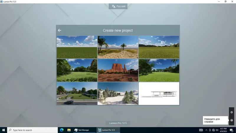The height and width of the screenshot is (133, 236).
Task: Close the Lumion Pro 12.5 window
Action: click(232, 1)
